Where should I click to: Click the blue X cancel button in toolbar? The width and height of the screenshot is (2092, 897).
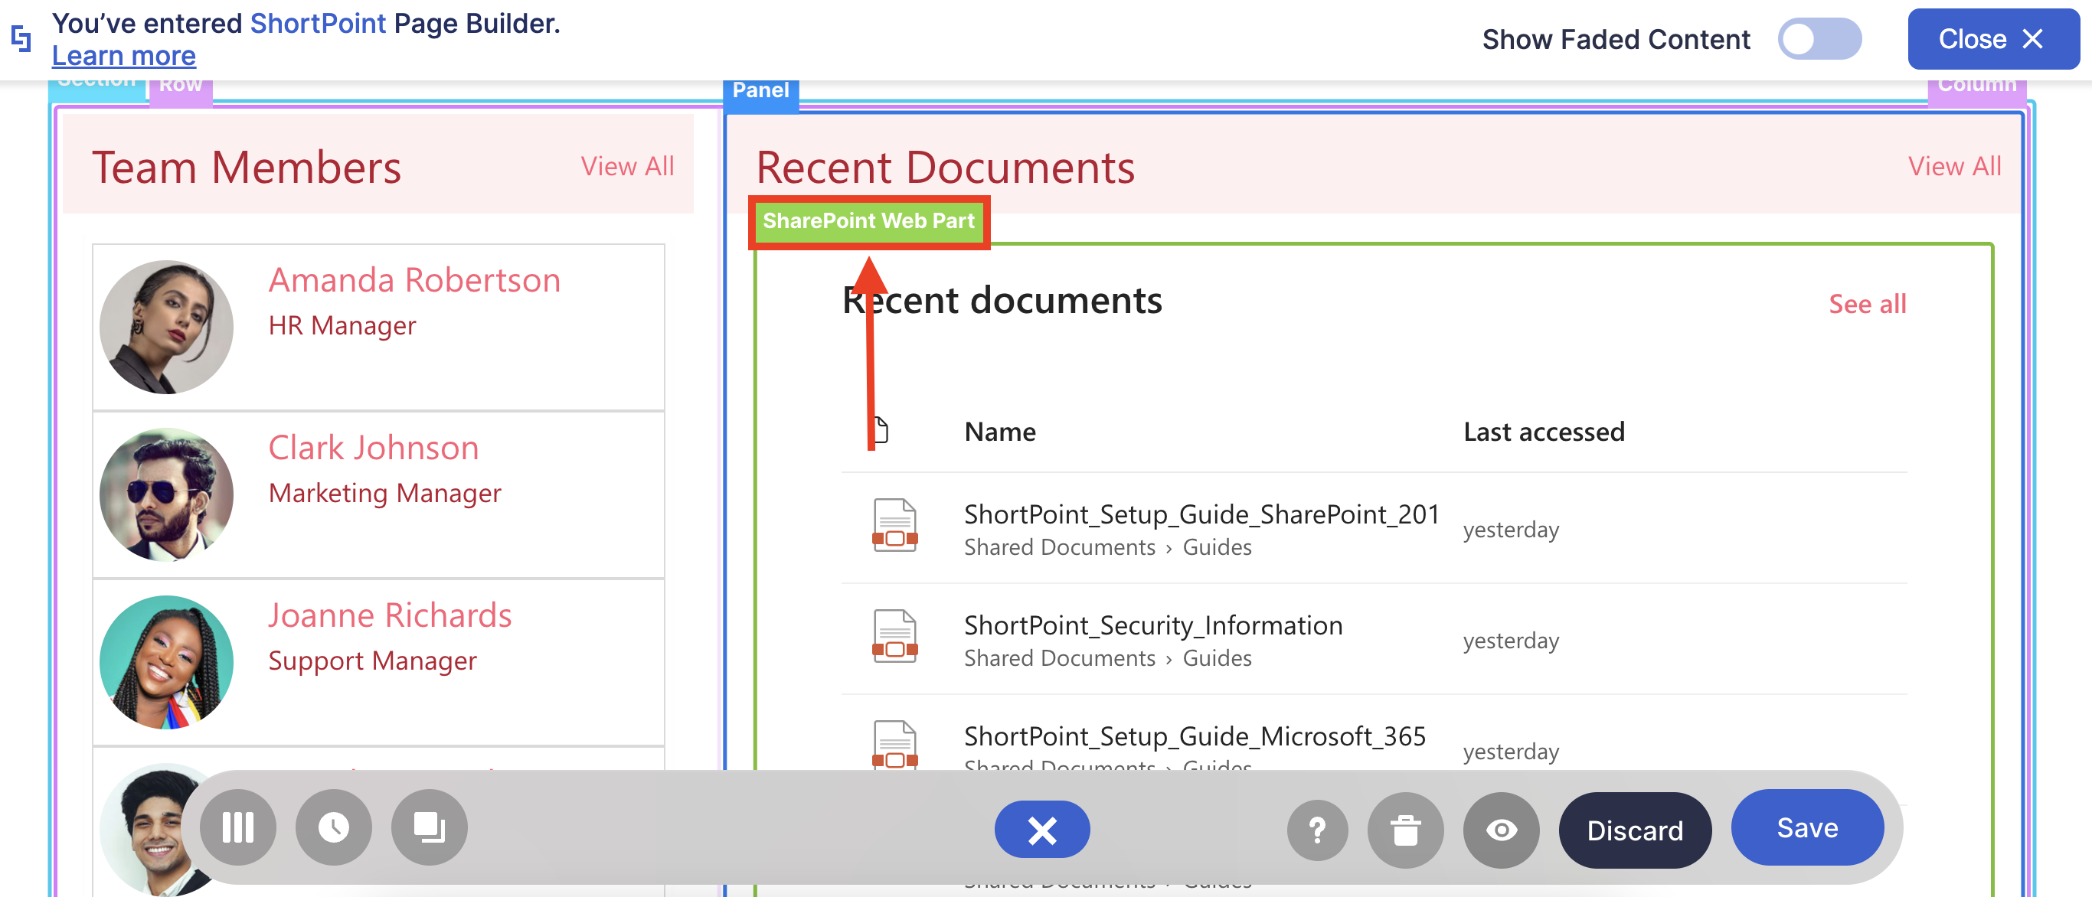tap(1041, 829)
